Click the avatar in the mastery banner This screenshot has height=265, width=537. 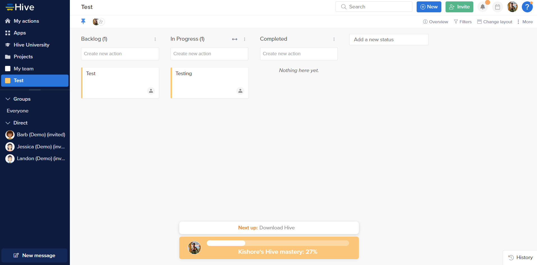coord(194,248)
